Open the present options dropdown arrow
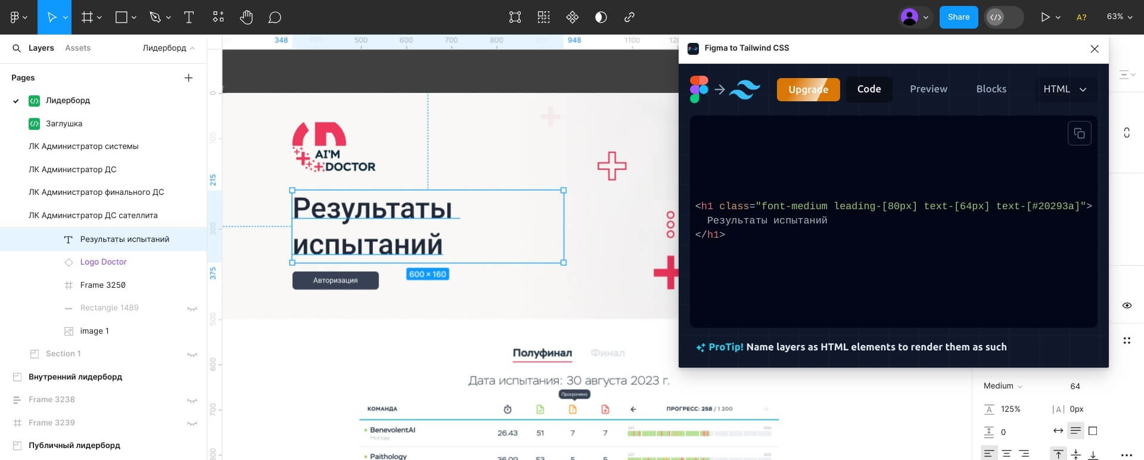Viewport: 1144px width, 460px height. click(x=1058, y=18)
